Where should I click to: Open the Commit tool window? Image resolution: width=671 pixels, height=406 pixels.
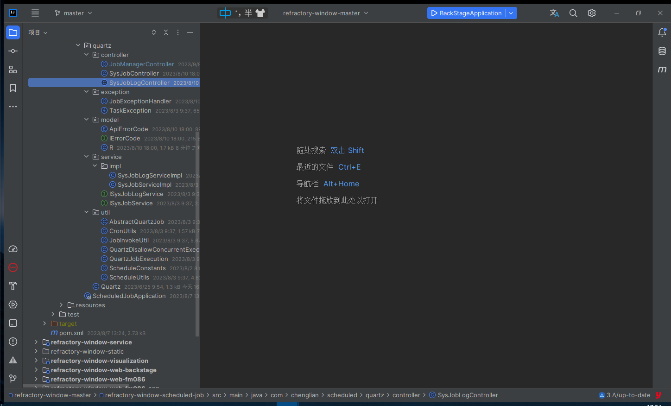coord(13,51)
